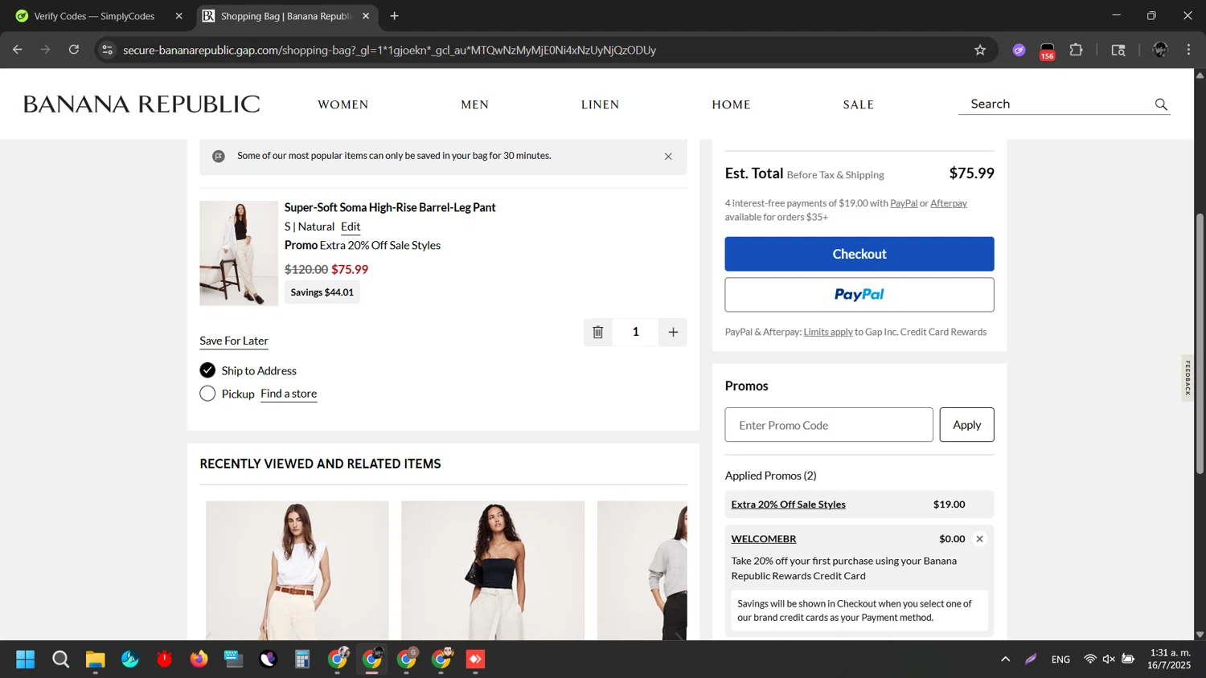Open WELCOMEBR promo details link
This screenshot has height=678, width=1206.
coord(764,539)
